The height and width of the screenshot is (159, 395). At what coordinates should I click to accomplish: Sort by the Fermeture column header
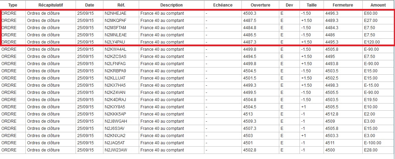coord(342,5)
